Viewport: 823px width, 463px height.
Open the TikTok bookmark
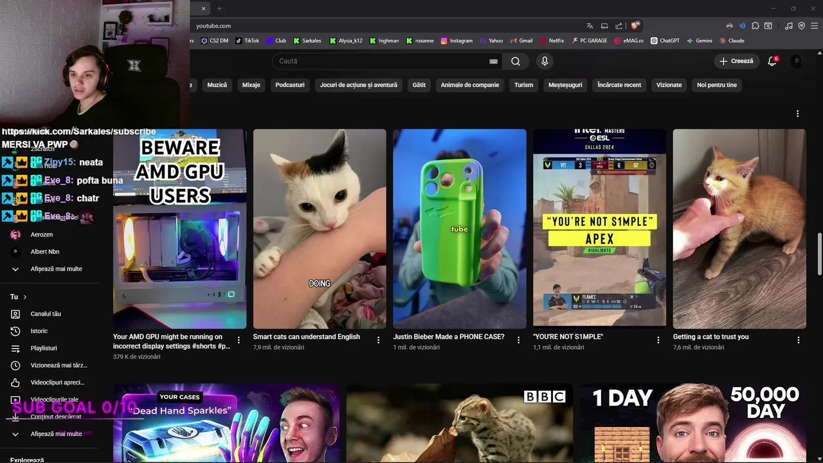click(248, 41)
